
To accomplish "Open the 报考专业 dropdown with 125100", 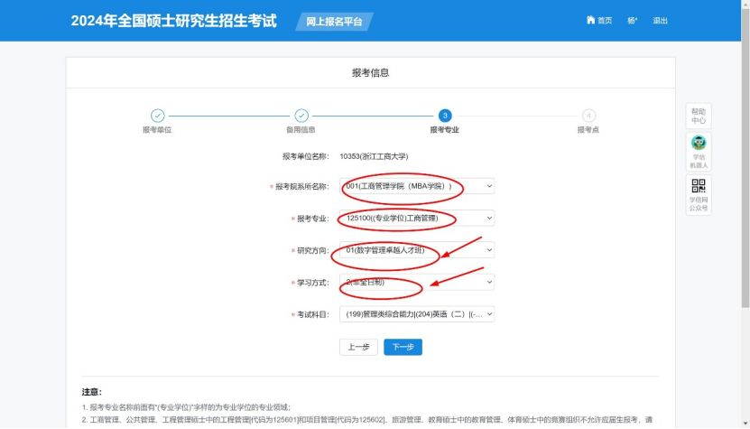I will (417, 219).
